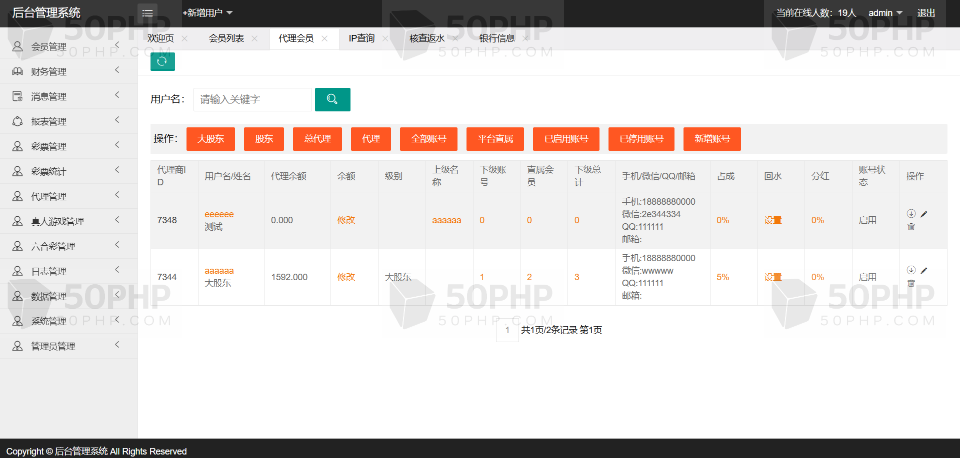Open the admin account dropdown
This screenshot has width=960, height=458.
click(884, 13)
